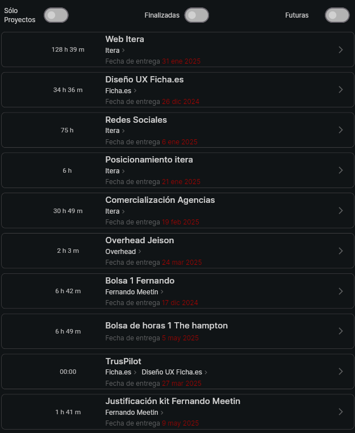The width and height of the screenshot is (355, 433).
Task: Click the chevron arrow for Diseño UX Ficha.es
Action: pos(341,90)
